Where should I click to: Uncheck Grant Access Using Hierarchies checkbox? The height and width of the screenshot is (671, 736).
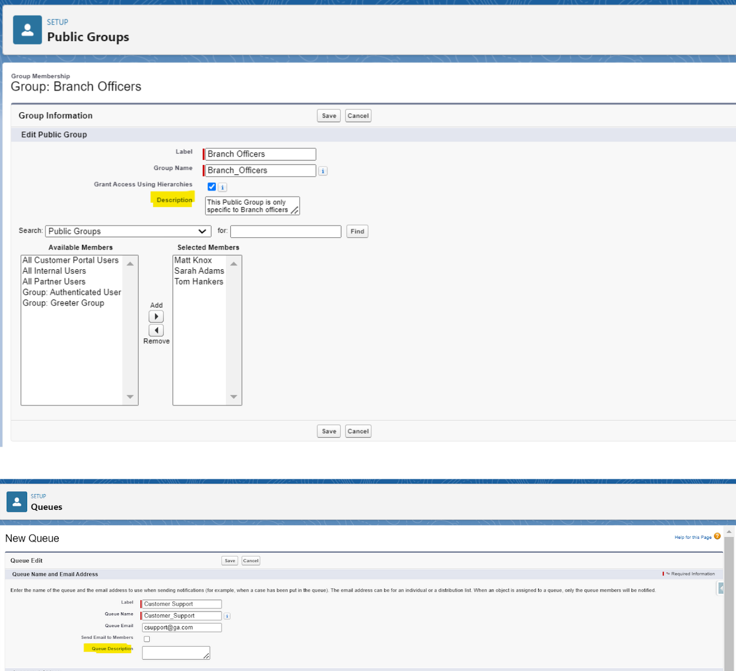click(211, 187)
